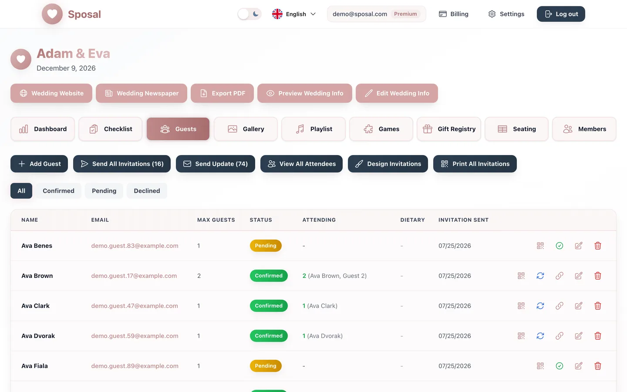This screenshot has width=627, height=392.
Task: Click Confirmed status badge for Ava Brown
Action: tap(269, 276)
